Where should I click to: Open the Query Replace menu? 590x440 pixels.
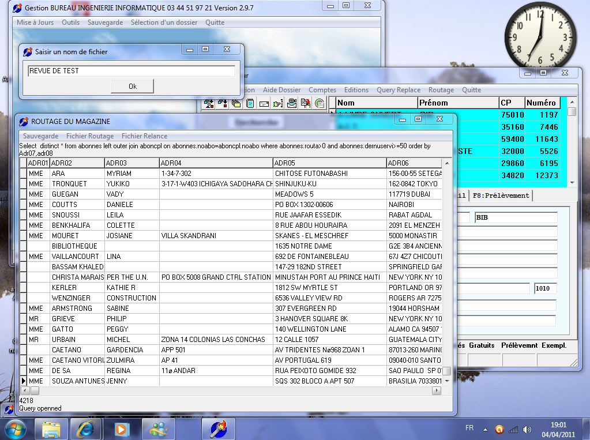tap(398, 90)
